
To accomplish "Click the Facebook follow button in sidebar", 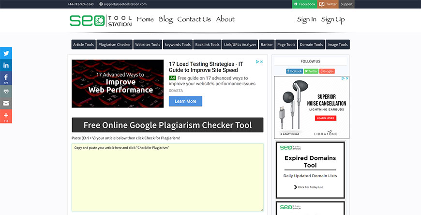I will pyautogui.click(x=294, y=71).
